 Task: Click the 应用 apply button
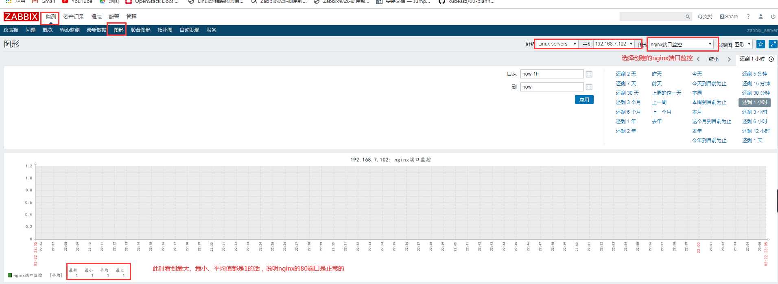[584, 100]
